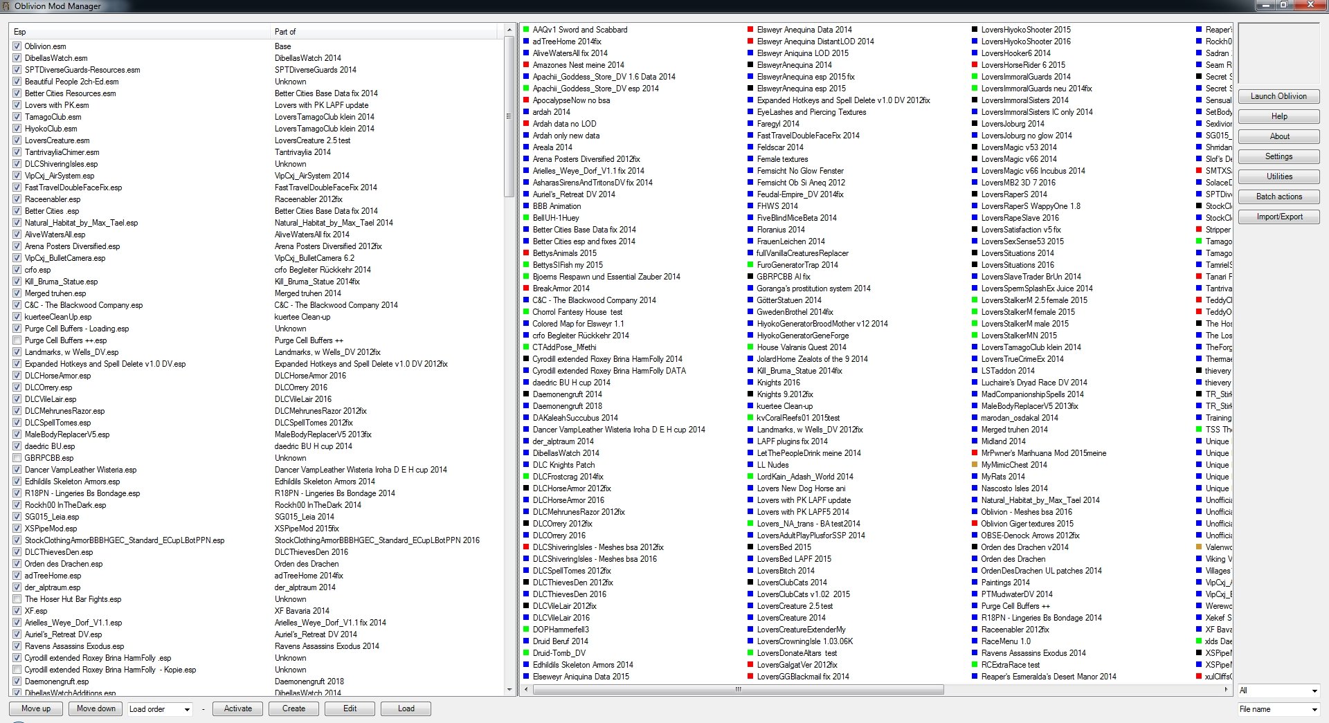
Task: Click the Load button
Action: pos(406,709)
